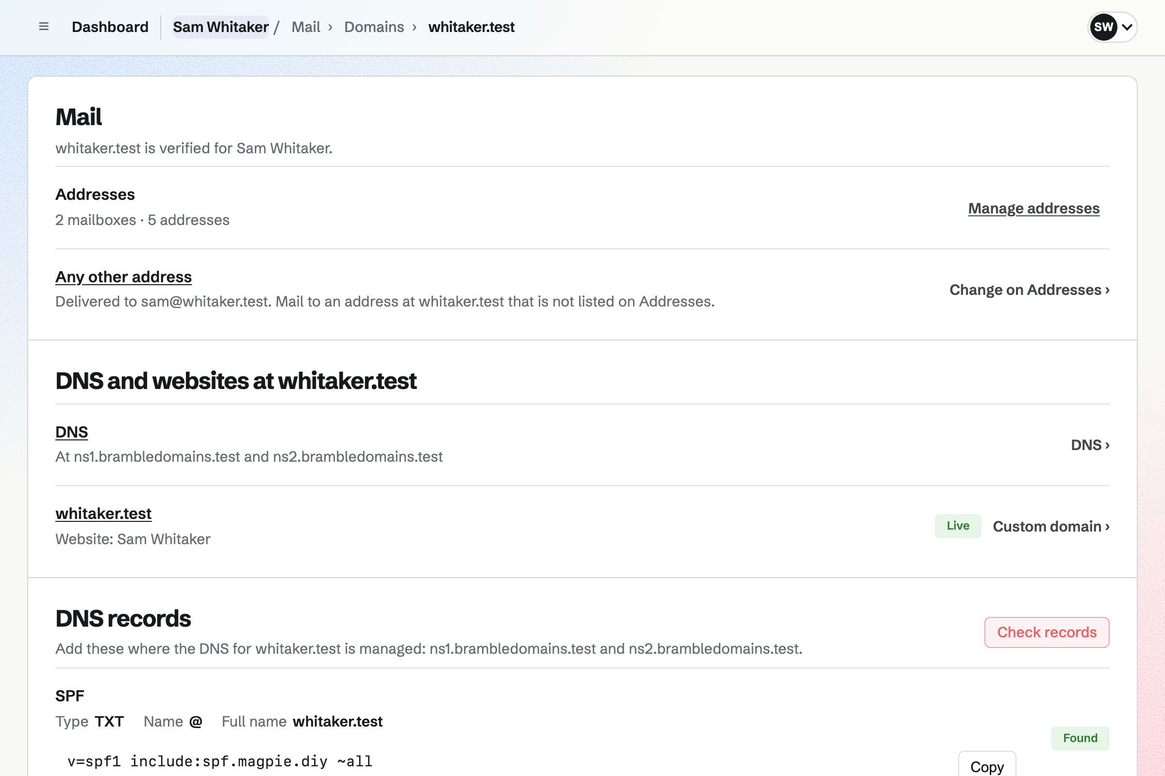Click the Found status badge

tap(1081, 738)
